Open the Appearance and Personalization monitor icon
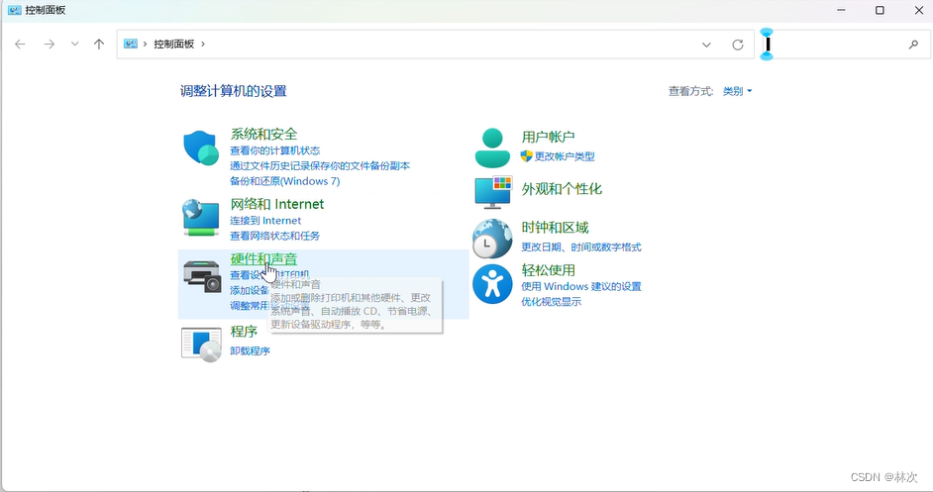 (x=493, y=192)
